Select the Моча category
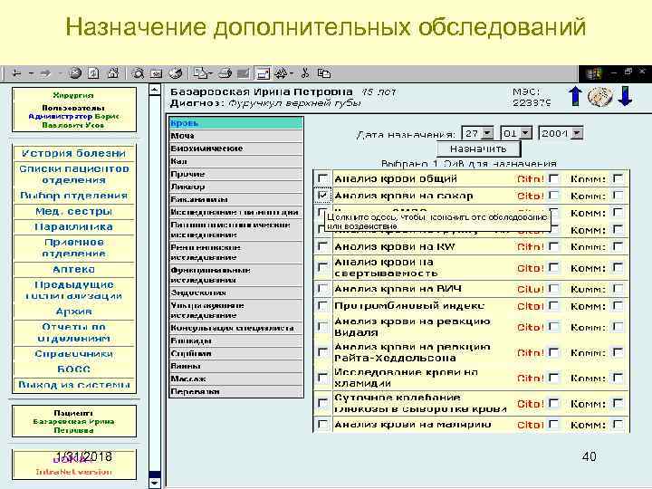The image size is (652, 489). click(236, 136)
